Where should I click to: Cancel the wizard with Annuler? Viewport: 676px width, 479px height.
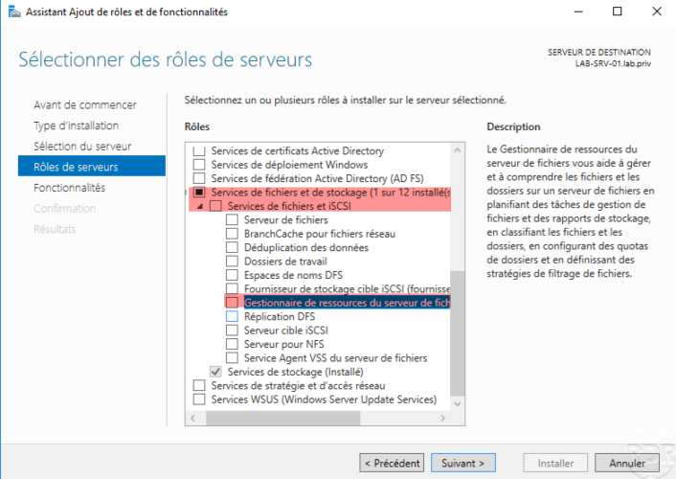627,463
